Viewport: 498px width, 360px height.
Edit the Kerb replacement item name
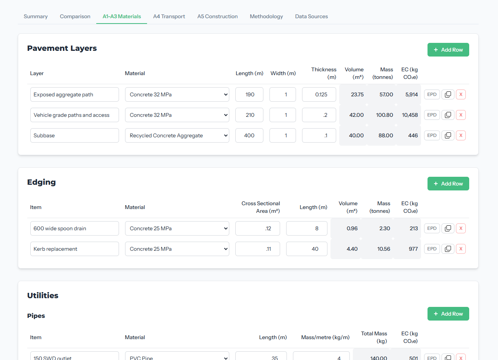pyautogui.click(x=75, y=249)
